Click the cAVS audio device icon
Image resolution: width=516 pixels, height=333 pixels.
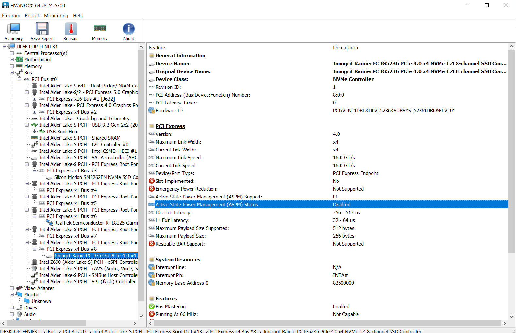pos(34,268)
